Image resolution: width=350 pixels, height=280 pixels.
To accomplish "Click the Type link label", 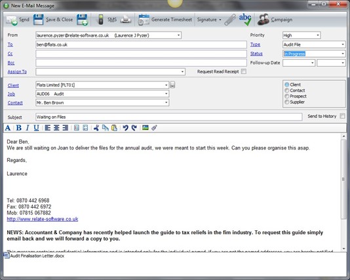I will point(255,45).
